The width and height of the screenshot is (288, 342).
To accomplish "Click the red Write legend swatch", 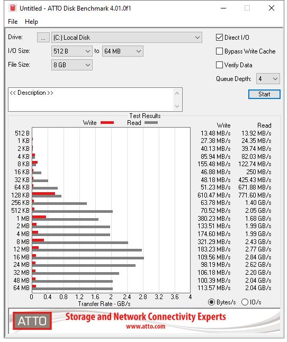I will point(107,123).
